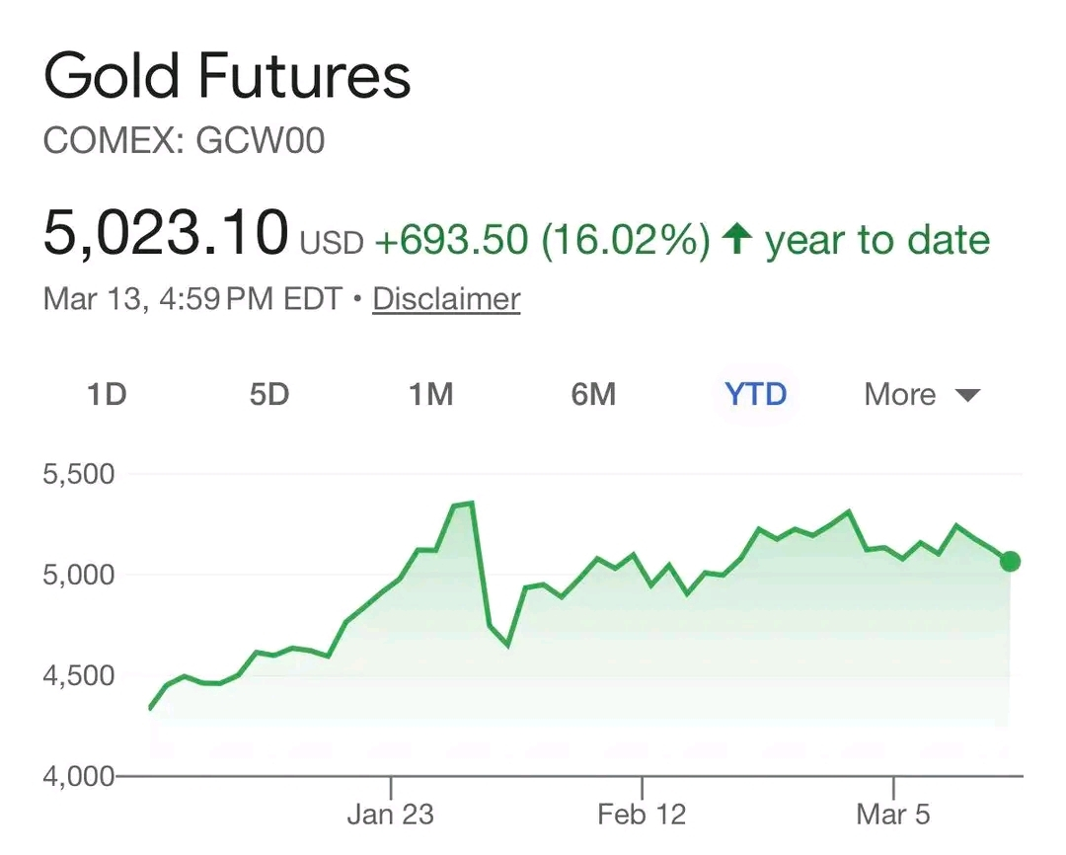Image resolution: width=1066 pixels, height=855 pixels.
Task: Select the 5D chart range
Action: pyautogui.click(x=268, y=395)
